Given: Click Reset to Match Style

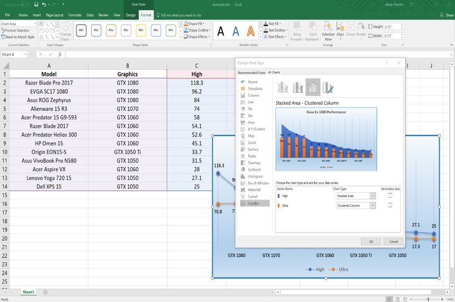Looking at the screenshot, I should pyautogui.click(x=18, y=37).
